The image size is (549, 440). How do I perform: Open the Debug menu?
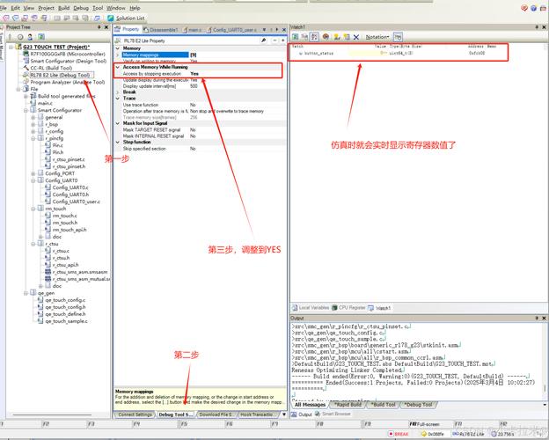81,6
